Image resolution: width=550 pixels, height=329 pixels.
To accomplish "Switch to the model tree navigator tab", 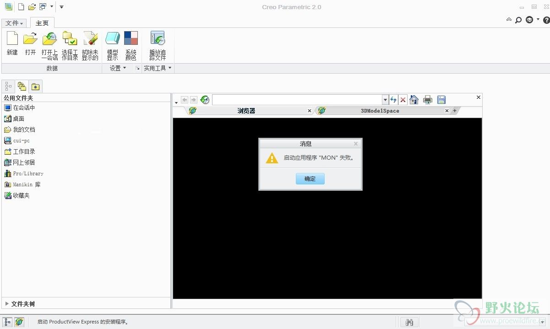I will (x=8, y=86).
